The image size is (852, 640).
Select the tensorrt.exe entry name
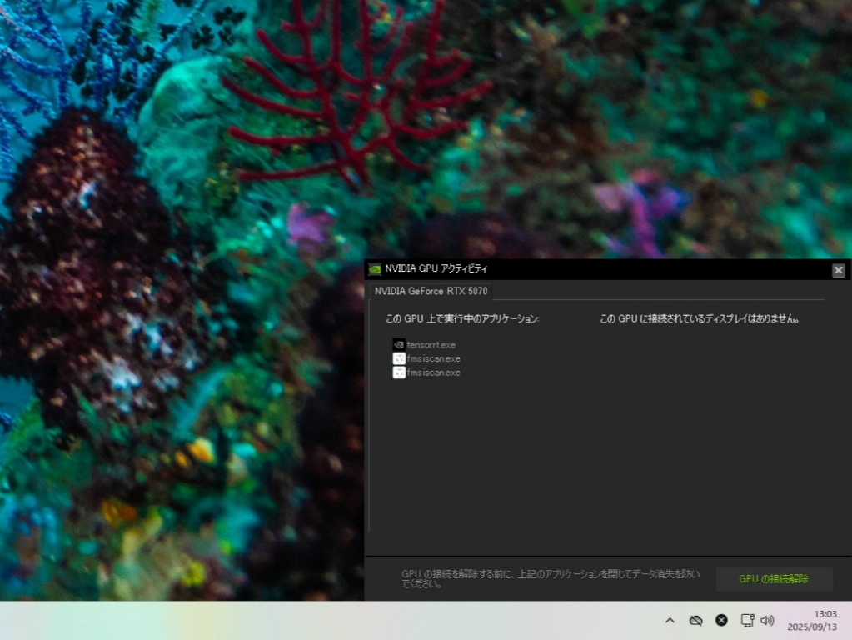click(x=431, y=345)
